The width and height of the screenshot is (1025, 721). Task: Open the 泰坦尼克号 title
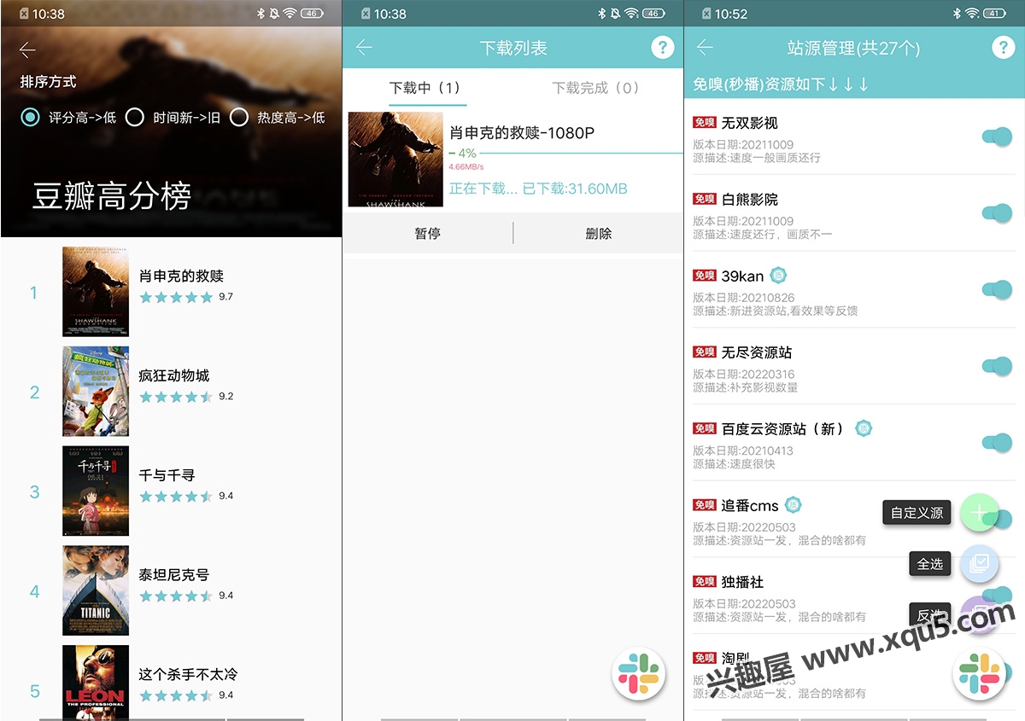pos(174,575)
